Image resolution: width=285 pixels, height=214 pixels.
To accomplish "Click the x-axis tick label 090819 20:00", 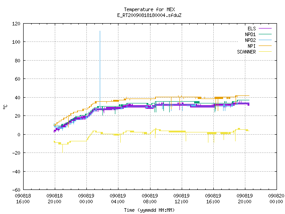I will tap(244, 199).
